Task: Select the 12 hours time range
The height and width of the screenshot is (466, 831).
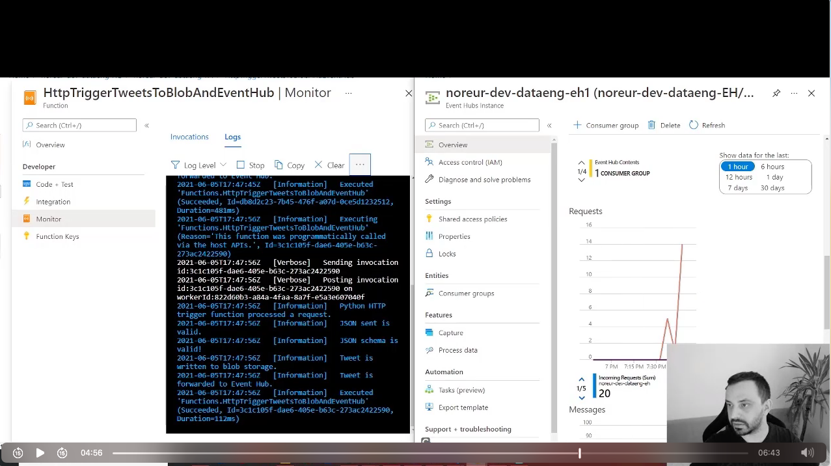Action: point(739,177)
